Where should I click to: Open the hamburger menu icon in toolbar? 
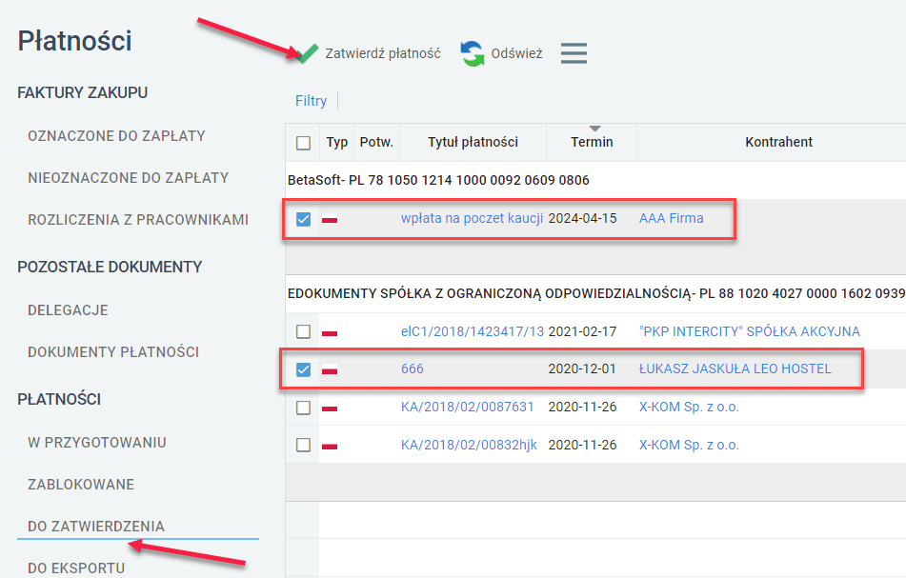574,53
